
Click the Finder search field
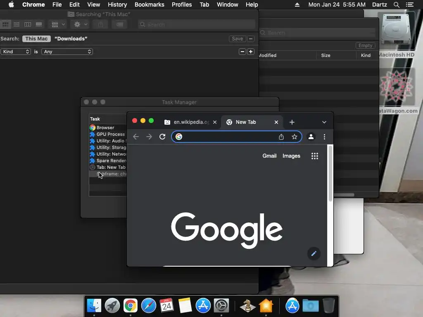click(197, 24)
